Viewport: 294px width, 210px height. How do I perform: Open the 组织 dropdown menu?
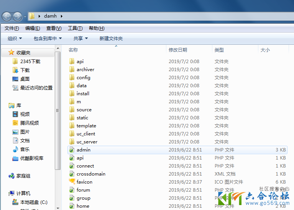15,38
